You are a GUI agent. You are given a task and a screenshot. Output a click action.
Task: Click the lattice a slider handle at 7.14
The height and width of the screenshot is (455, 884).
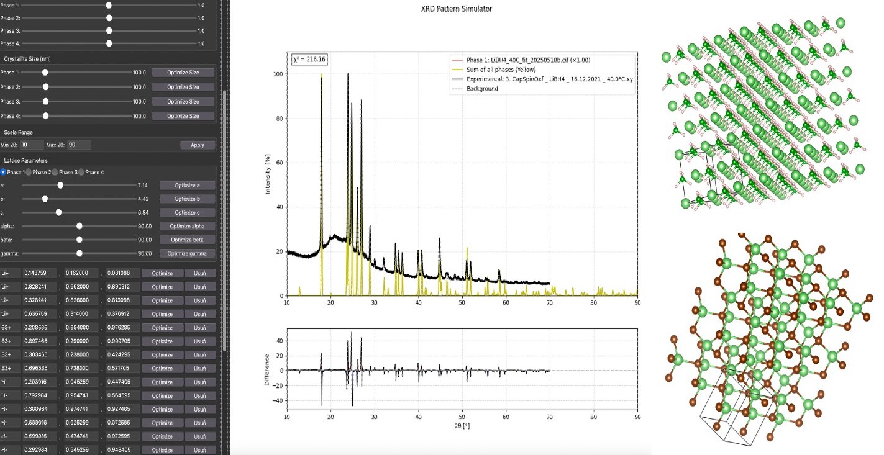(x=60, y=185)
